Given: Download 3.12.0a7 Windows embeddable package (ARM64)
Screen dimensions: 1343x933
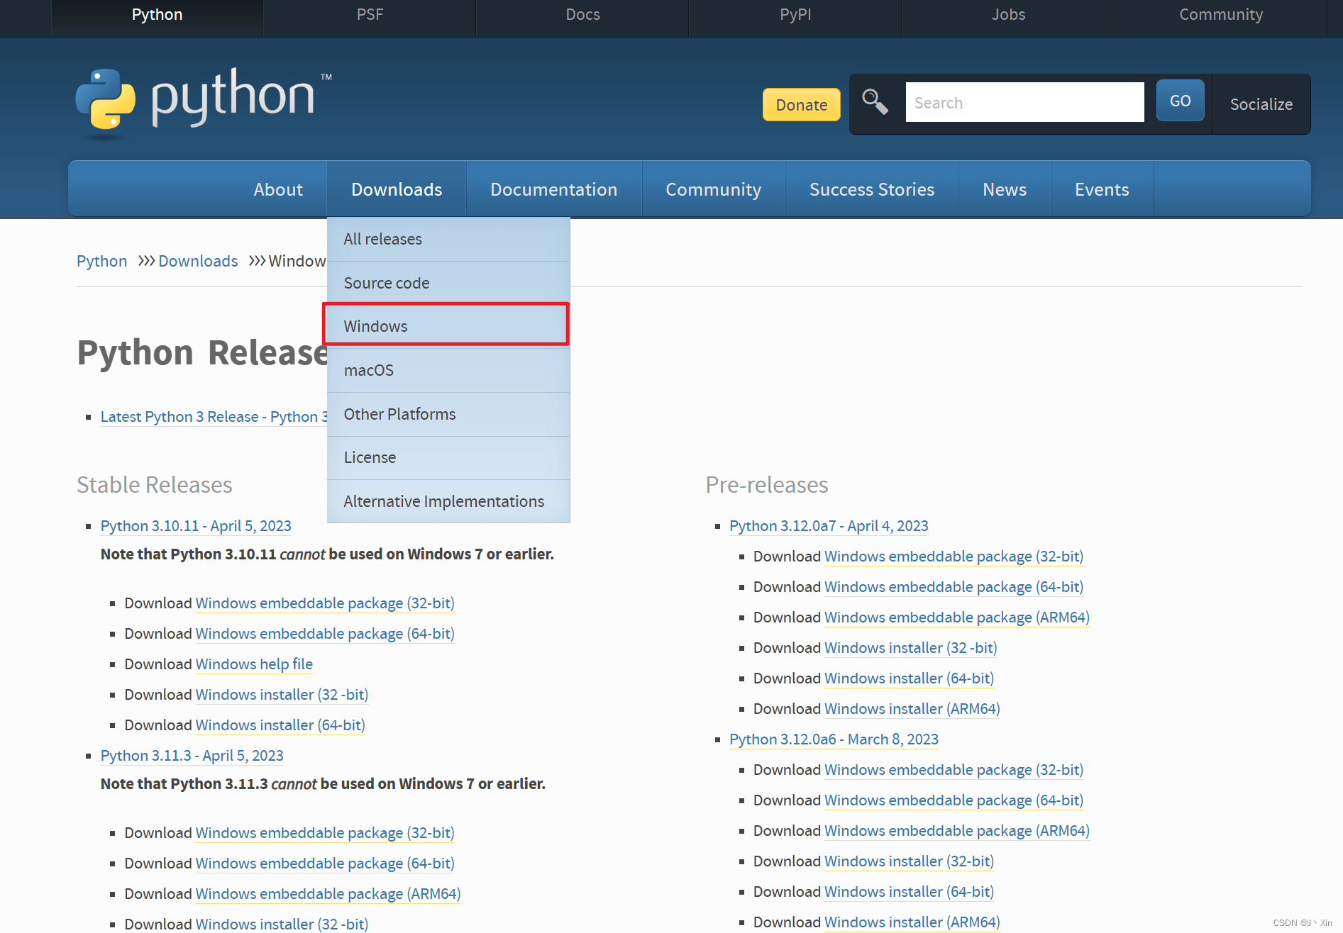Looking at the screenshot, I should tap(957, 618).
